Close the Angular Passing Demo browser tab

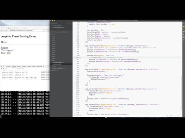click(22, 28)
